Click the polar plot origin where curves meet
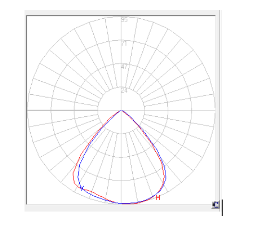Viewport: 264px width, 225px height. [x=121, y=111]
